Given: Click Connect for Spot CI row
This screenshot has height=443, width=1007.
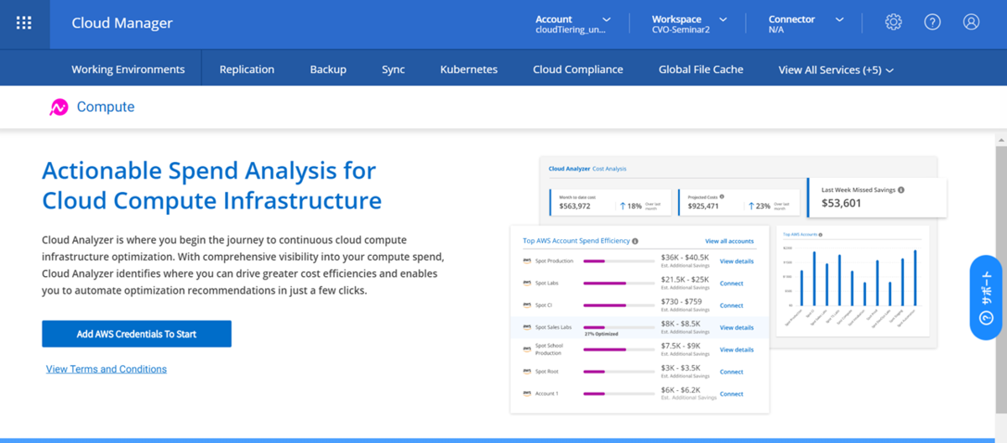Looking at the screenshot, I should [x=732, y=305].
